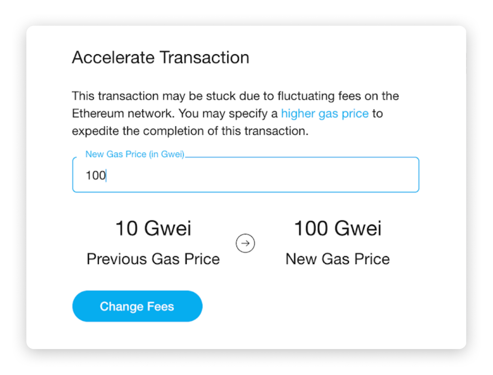Click the Previous Gas Price caption

(153, 259)
